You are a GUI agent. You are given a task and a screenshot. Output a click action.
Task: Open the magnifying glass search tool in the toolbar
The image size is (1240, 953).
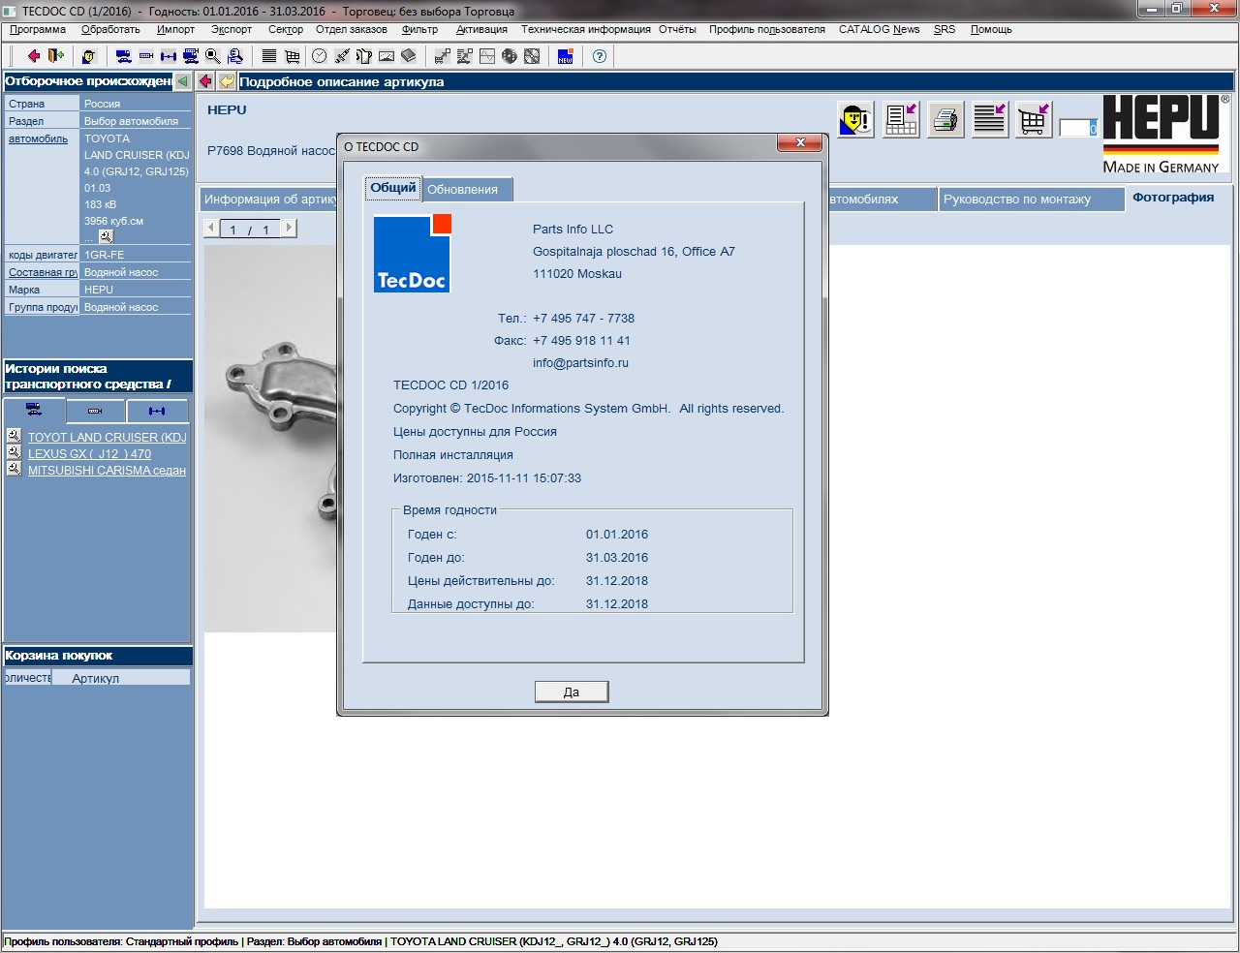tap(213, 56)
